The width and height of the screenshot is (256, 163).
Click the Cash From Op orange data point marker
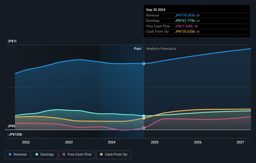[x=144, y=118]
